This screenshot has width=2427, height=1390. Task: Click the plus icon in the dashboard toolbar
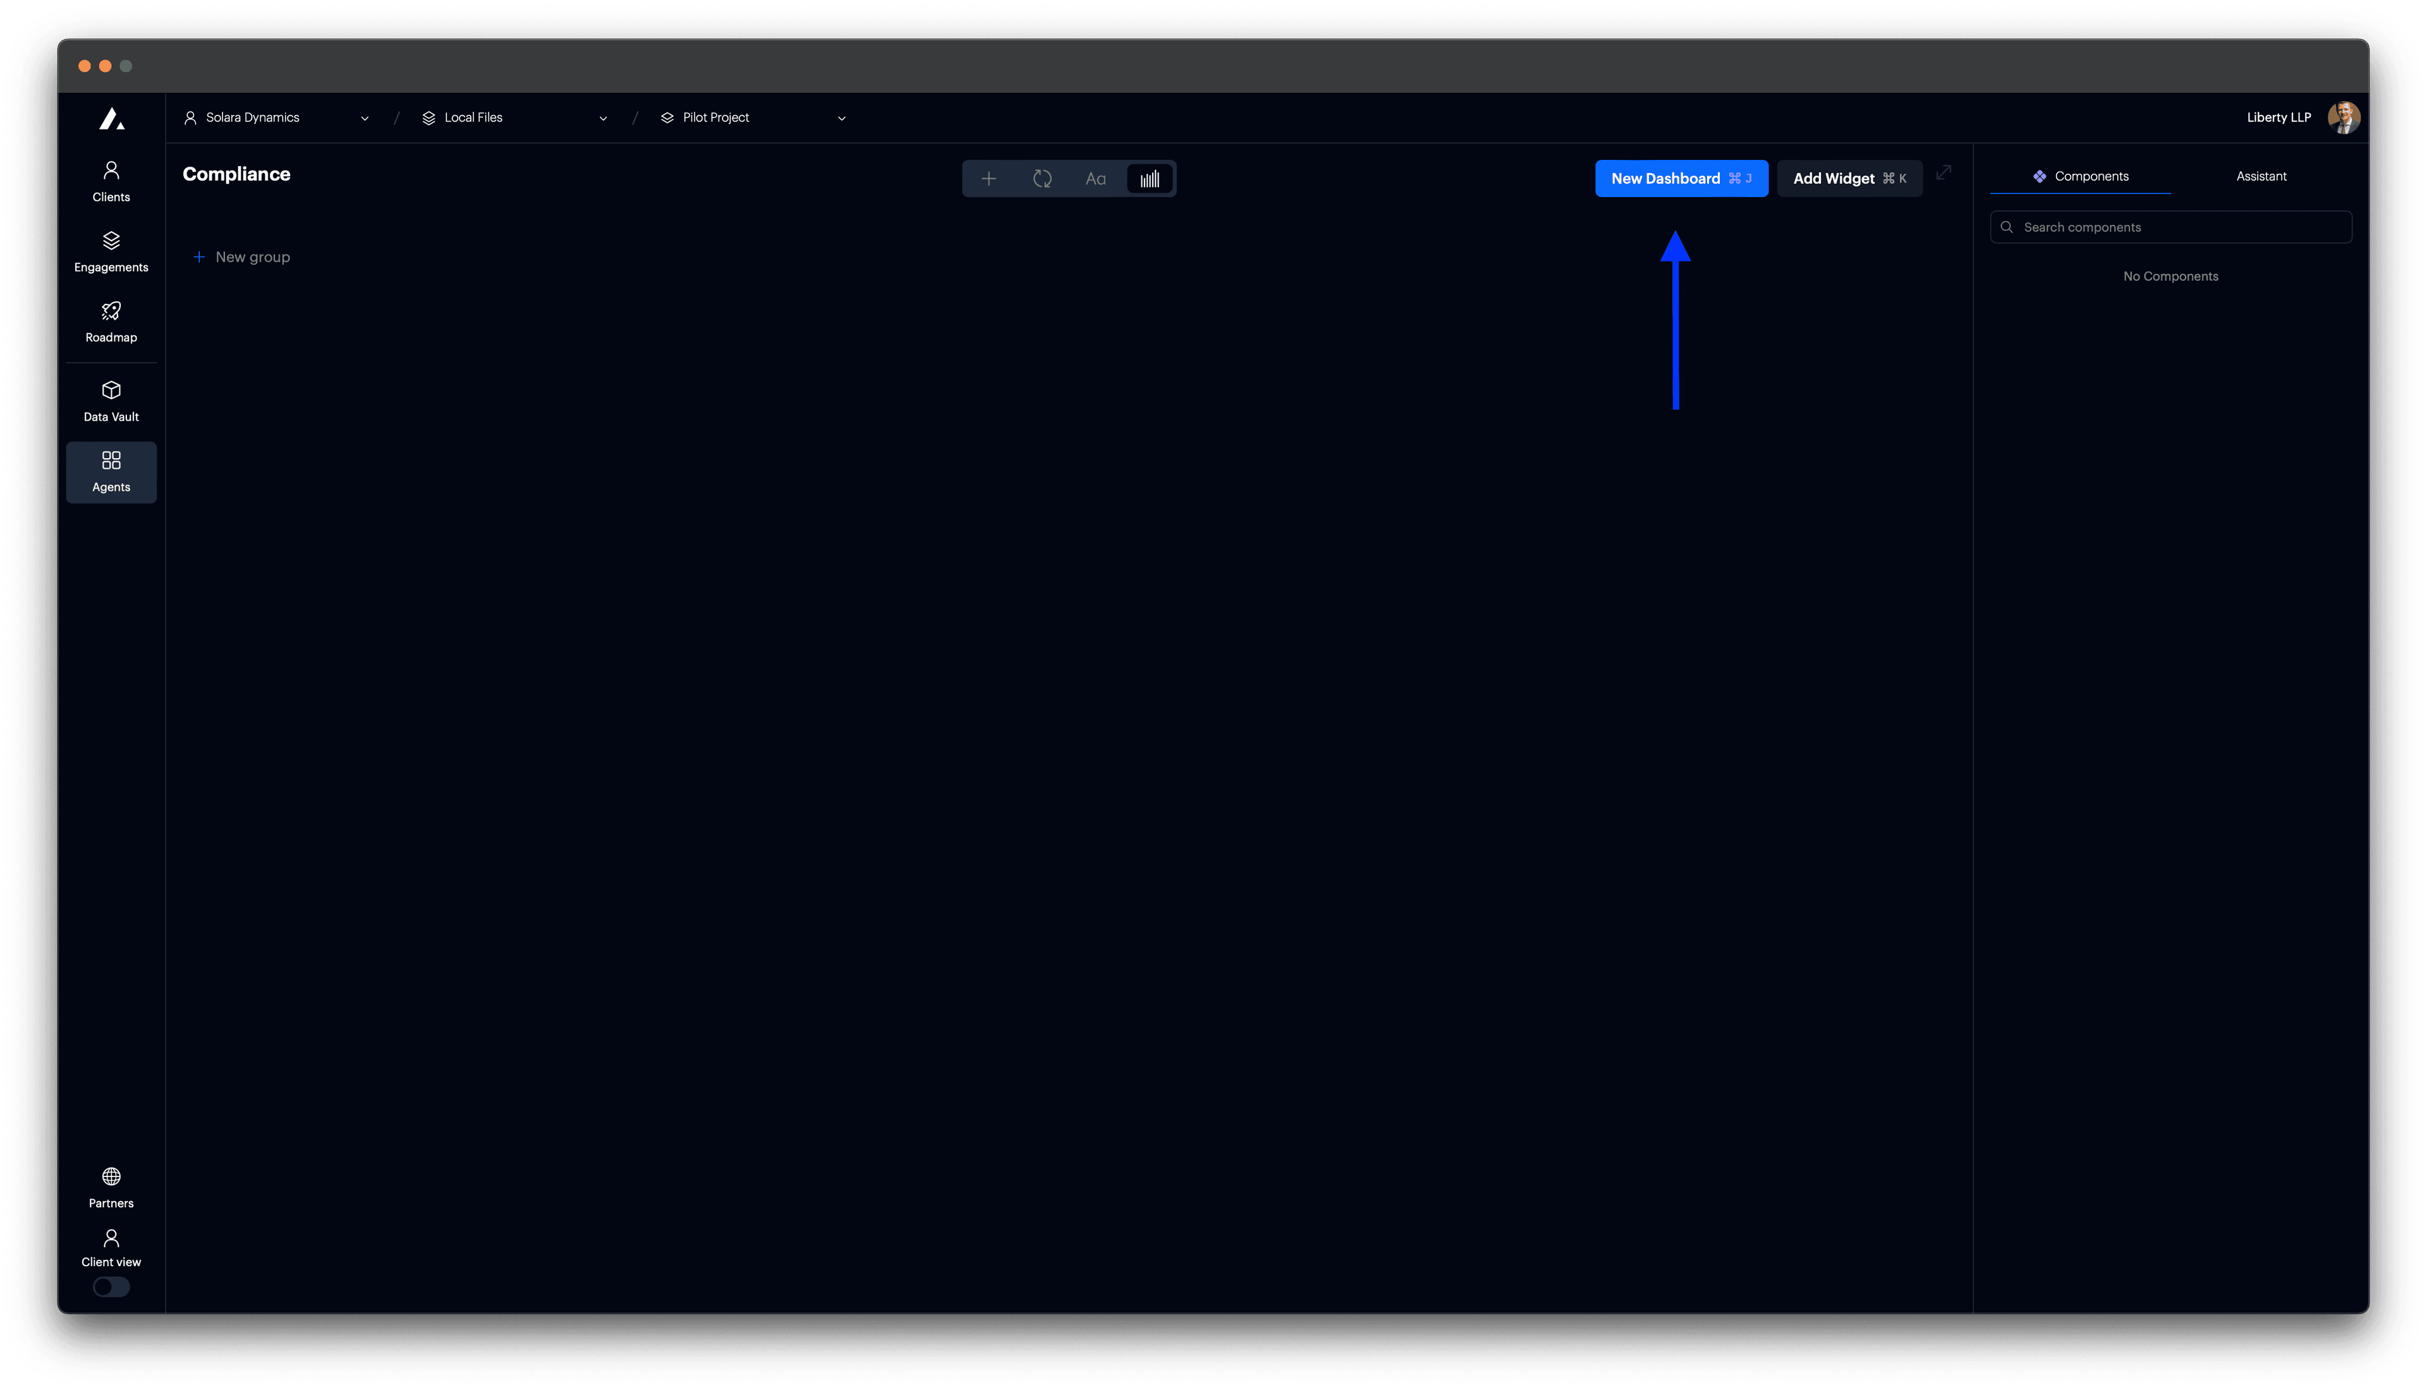tap(989, 179)
